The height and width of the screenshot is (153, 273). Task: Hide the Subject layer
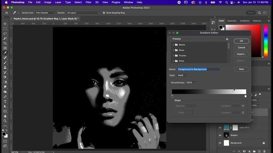click(220, 135)
